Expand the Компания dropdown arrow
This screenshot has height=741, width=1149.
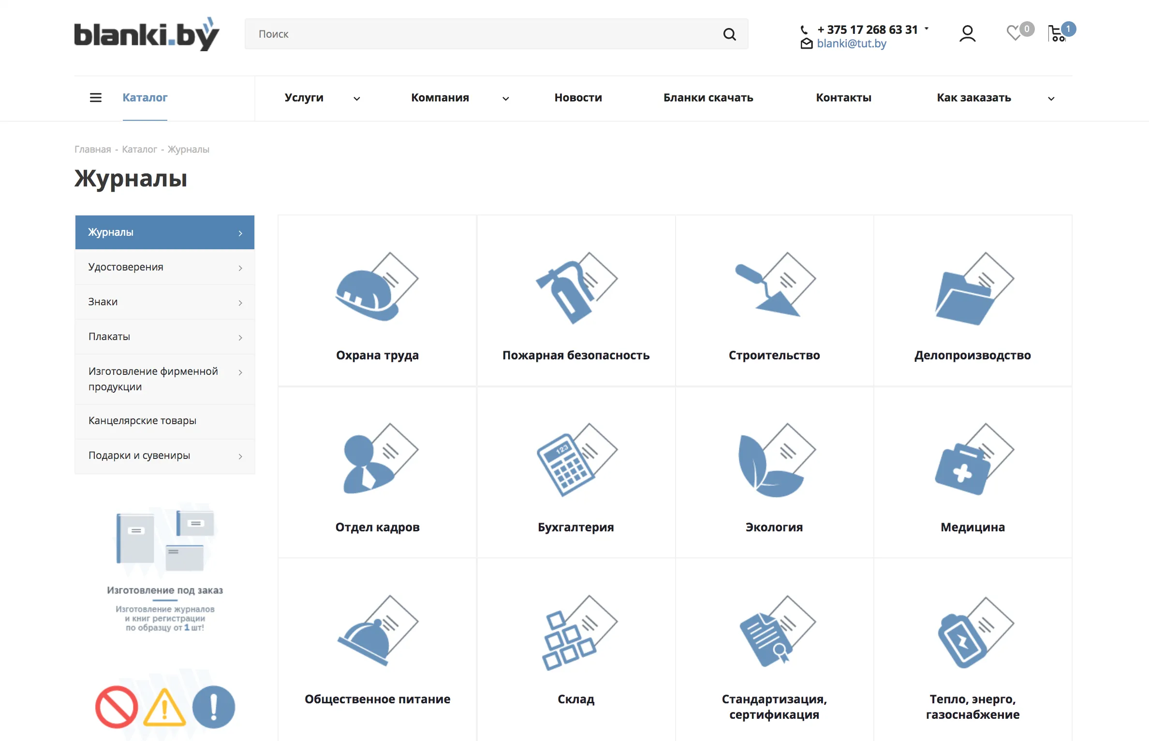pos(505,99)
